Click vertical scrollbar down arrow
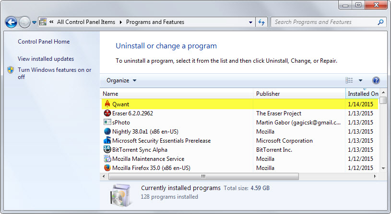The width and height of the screenshot is (391, 214). tap(383, 169)
